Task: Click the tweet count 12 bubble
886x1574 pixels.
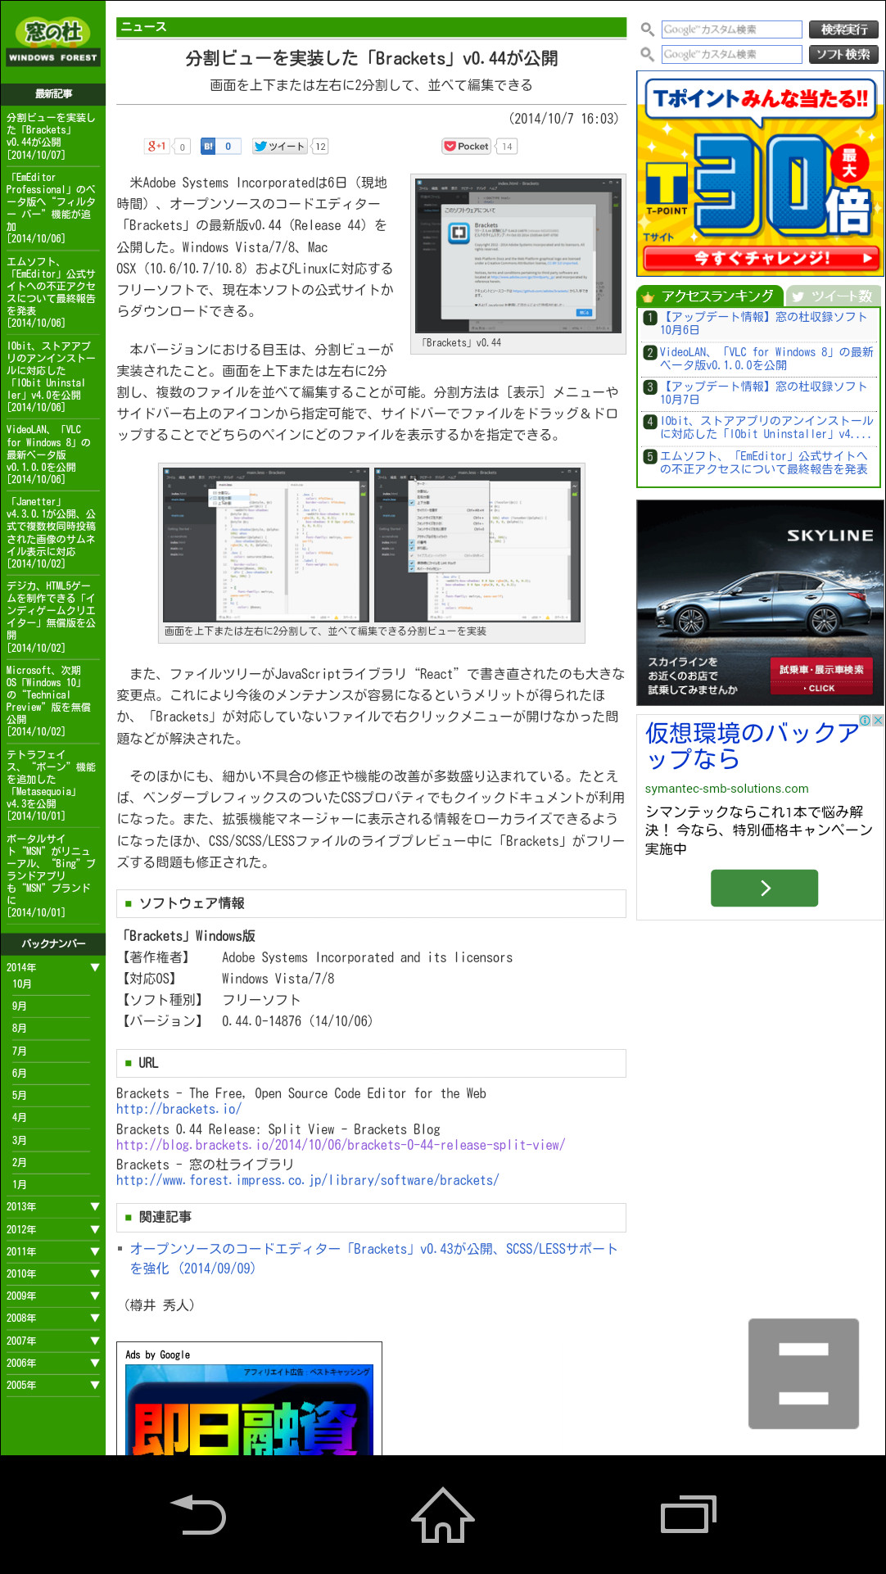Action: point(320,147)
